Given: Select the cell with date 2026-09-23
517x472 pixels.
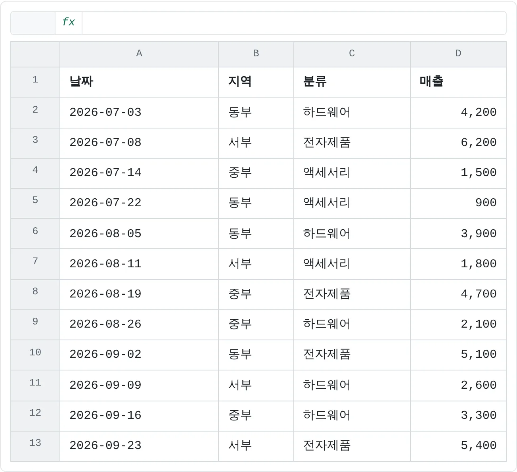Looking at the screenshot, I should tap(139, 446).
